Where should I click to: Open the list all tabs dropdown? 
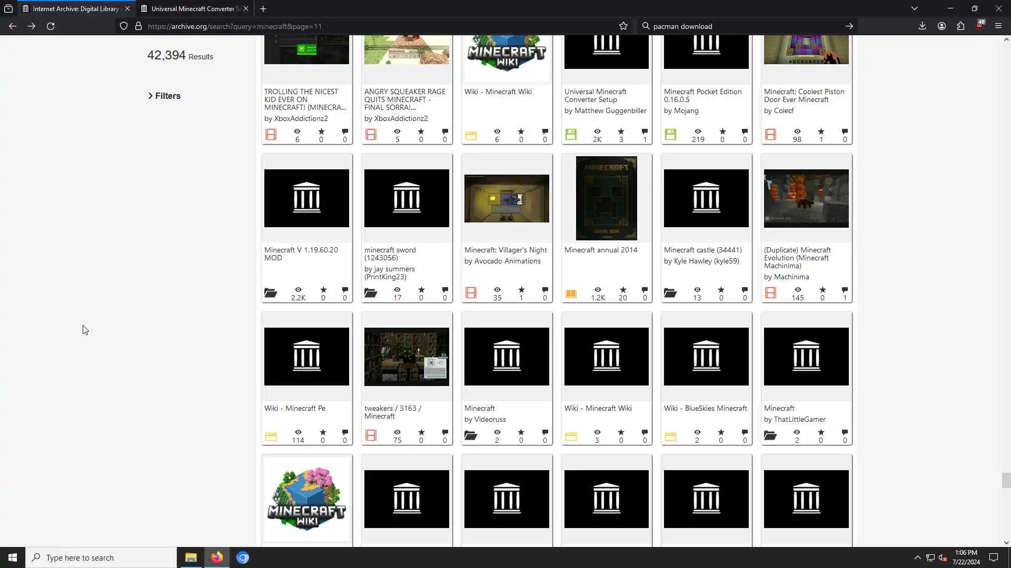tap(914, 8)
